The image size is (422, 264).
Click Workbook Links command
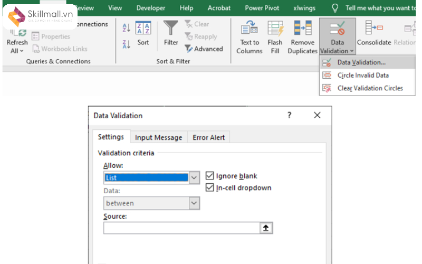(x=60, y=49)
